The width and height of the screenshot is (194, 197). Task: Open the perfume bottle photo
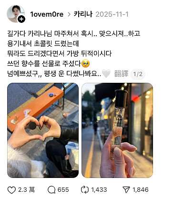point(117,130)
